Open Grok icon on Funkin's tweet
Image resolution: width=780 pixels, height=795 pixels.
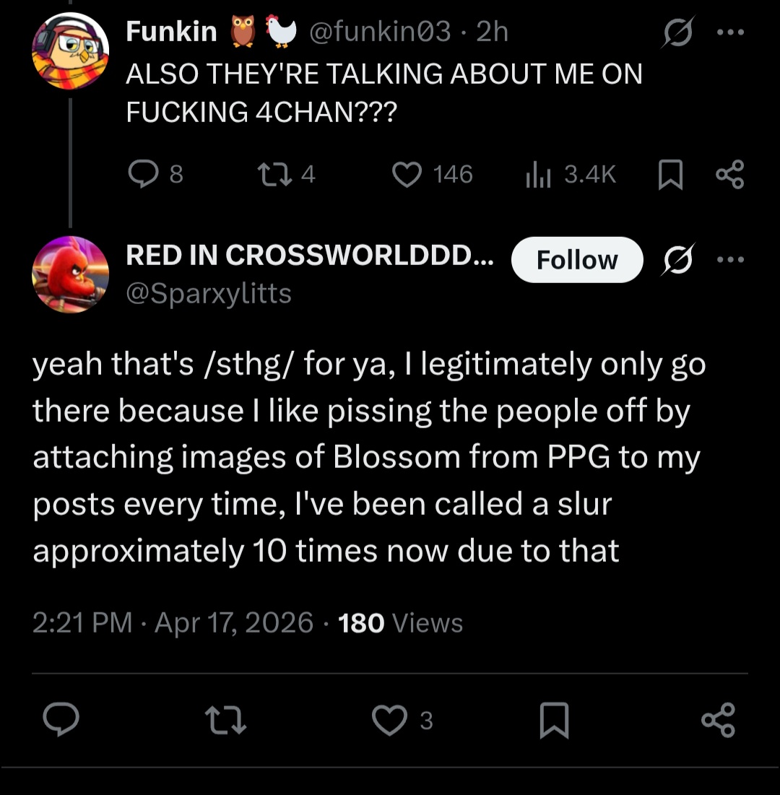pyautogui.click(x=677, y=32)
